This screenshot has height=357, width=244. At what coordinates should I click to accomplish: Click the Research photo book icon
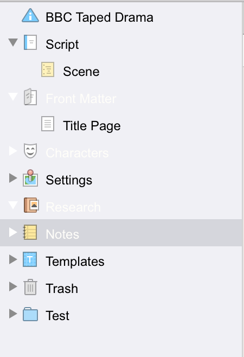point(31,205)
